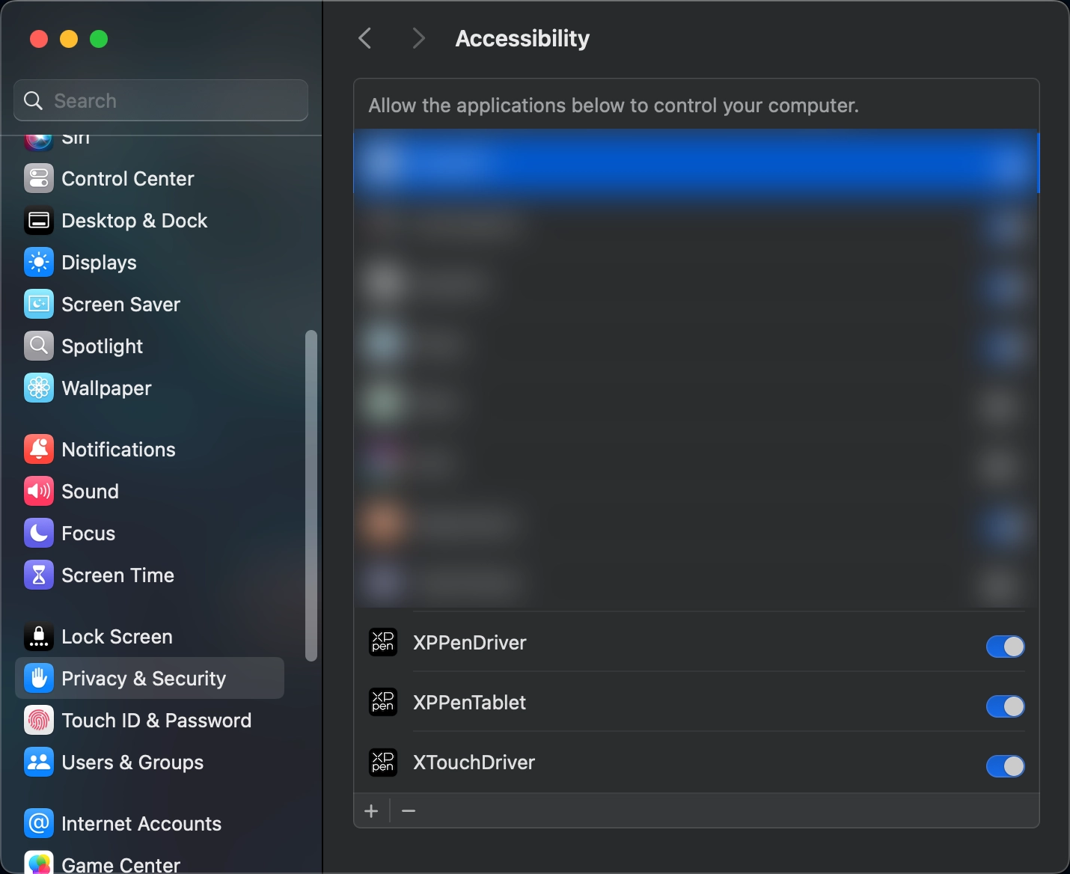Toggle XTouchDriver control permission
This screenshot has height=874, width=1070.
pos(1005,766)
